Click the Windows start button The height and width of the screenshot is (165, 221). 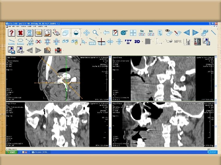[x=12, y=152]
